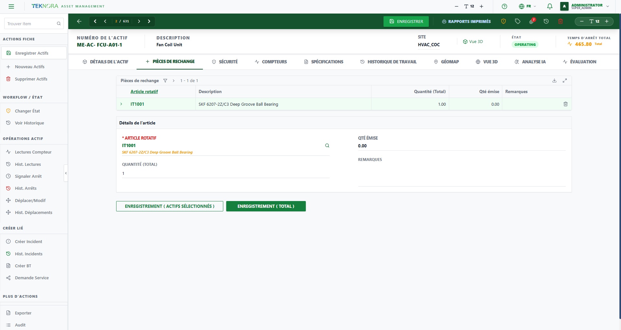This screenshot has height=330, width=621.
Task: Click search icon in Trouver Item box
Action: pos(59,24)
